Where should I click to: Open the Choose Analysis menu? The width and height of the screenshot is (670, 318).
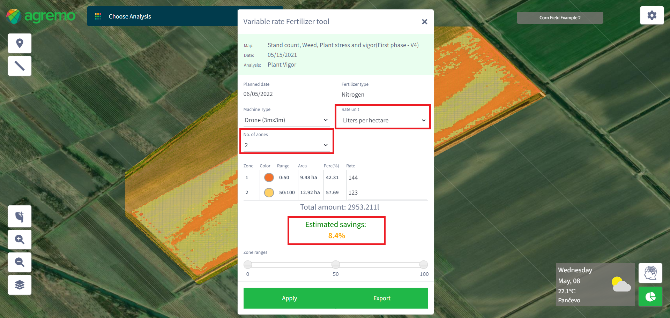129,16
